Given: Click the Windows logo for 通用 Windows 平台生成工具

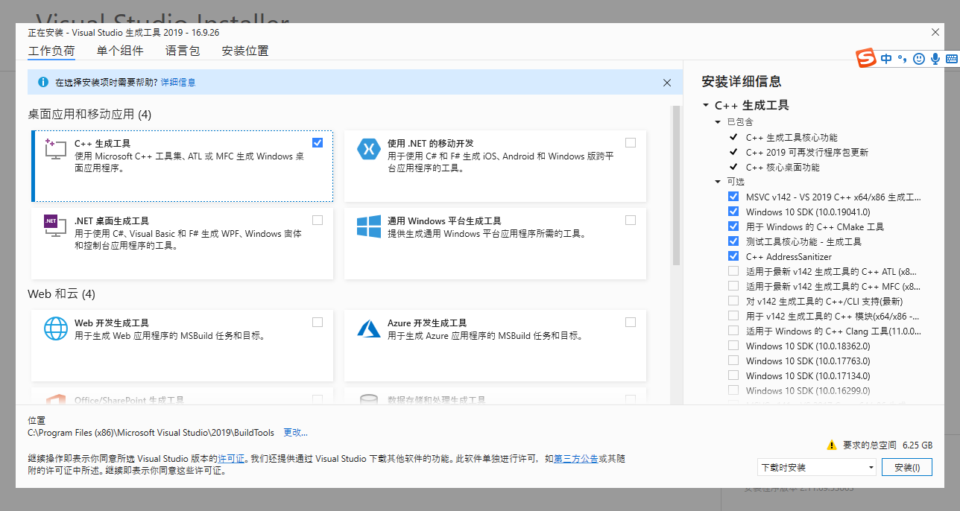Looking at the screenshot, I should [369, 226].
